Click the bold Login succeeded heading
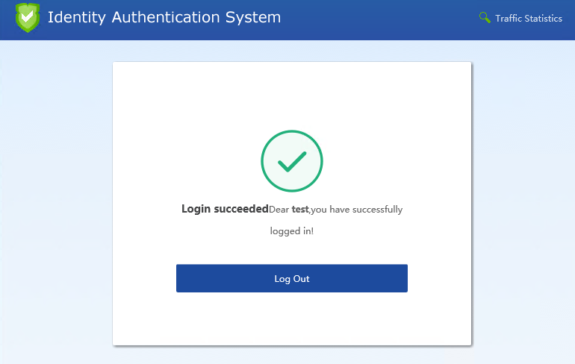 225,209
